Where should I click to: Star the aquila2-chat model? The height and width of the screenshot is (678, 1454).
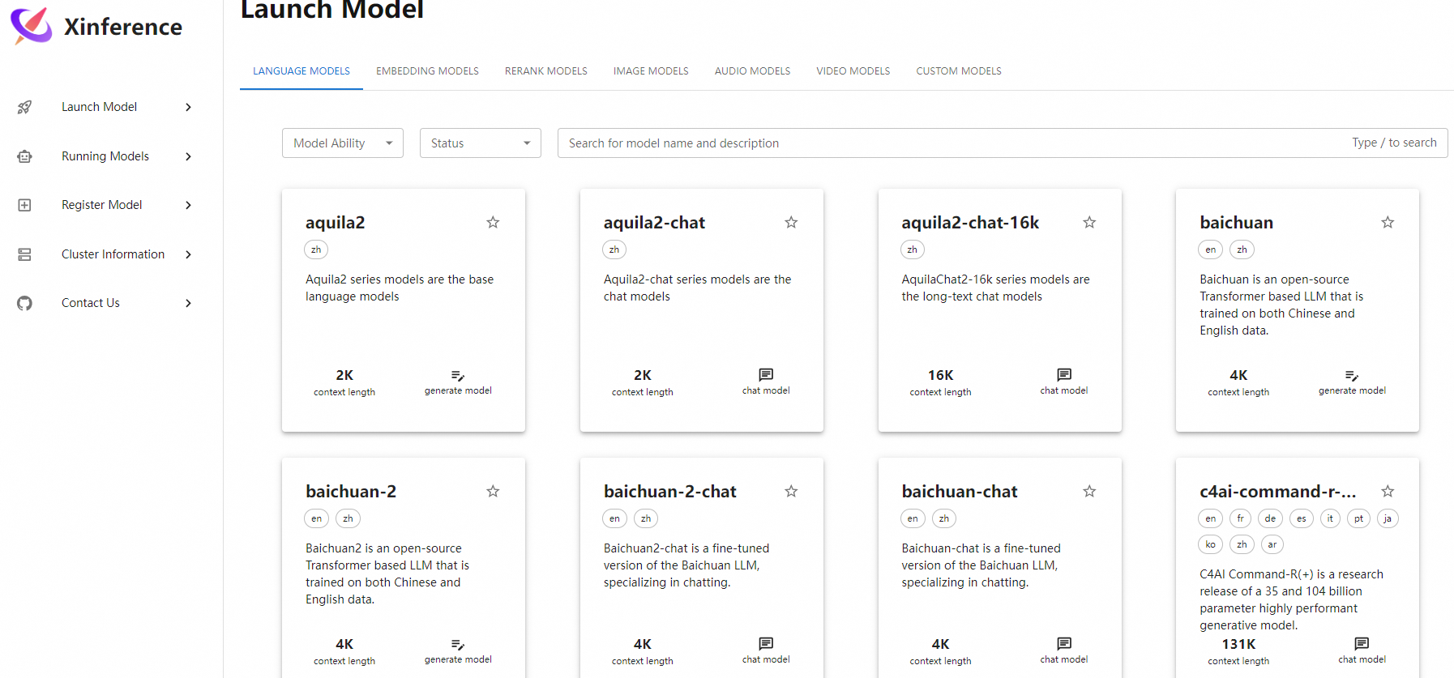[x=791, y=222]
